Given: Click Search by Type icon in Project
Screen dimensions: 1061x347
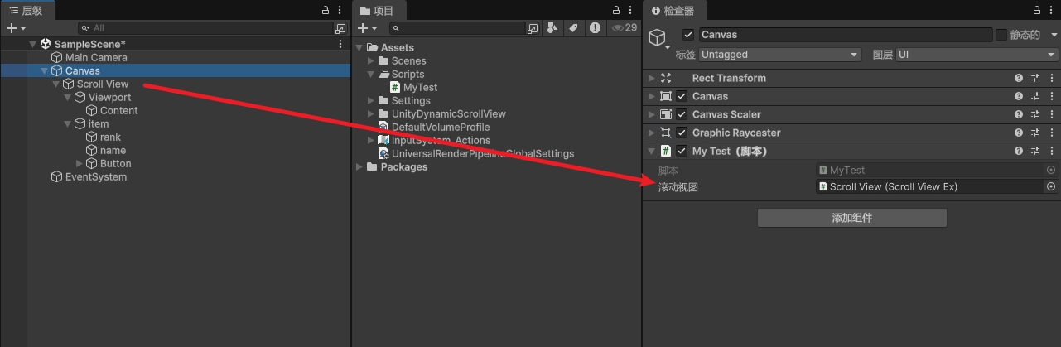Looking at the screenshot, I should 552,28.
